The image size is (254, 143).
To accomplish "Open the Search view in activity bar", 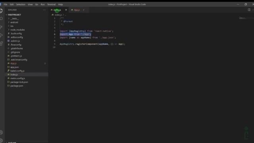I will tap(2, 19).
